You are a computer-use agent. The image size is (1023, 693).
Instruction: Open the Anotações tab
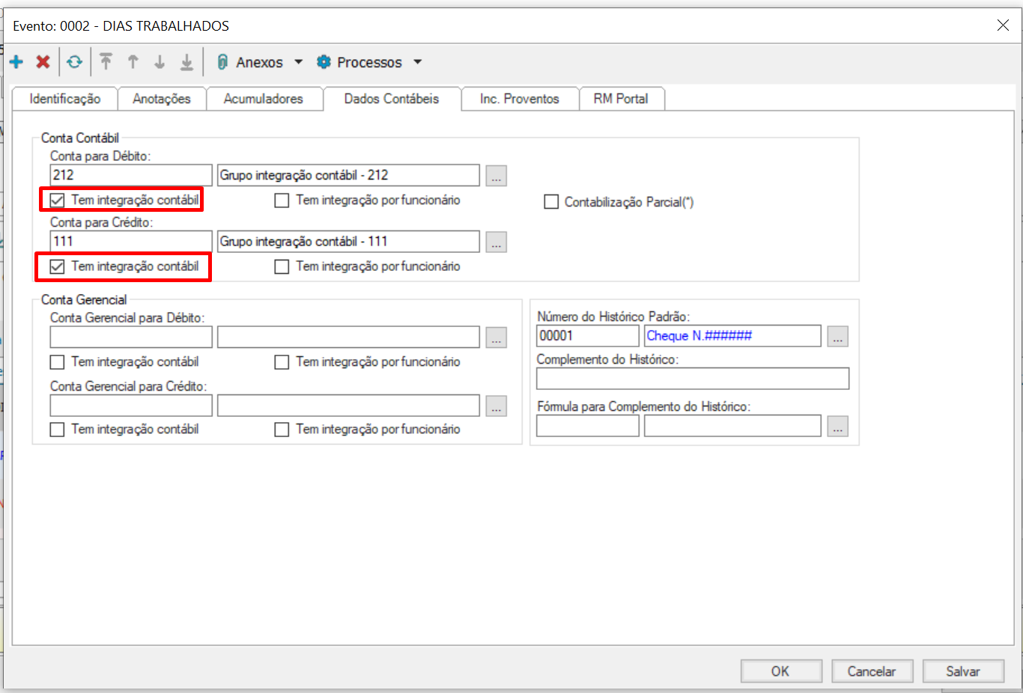coord(162,99)
